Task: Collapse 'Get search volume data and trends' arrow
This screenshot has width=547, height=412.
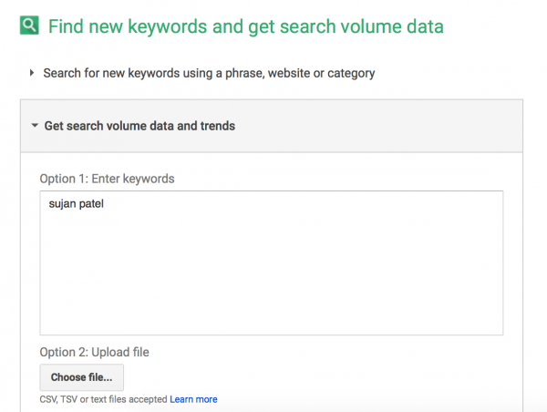Action: [x=35, y=125]
